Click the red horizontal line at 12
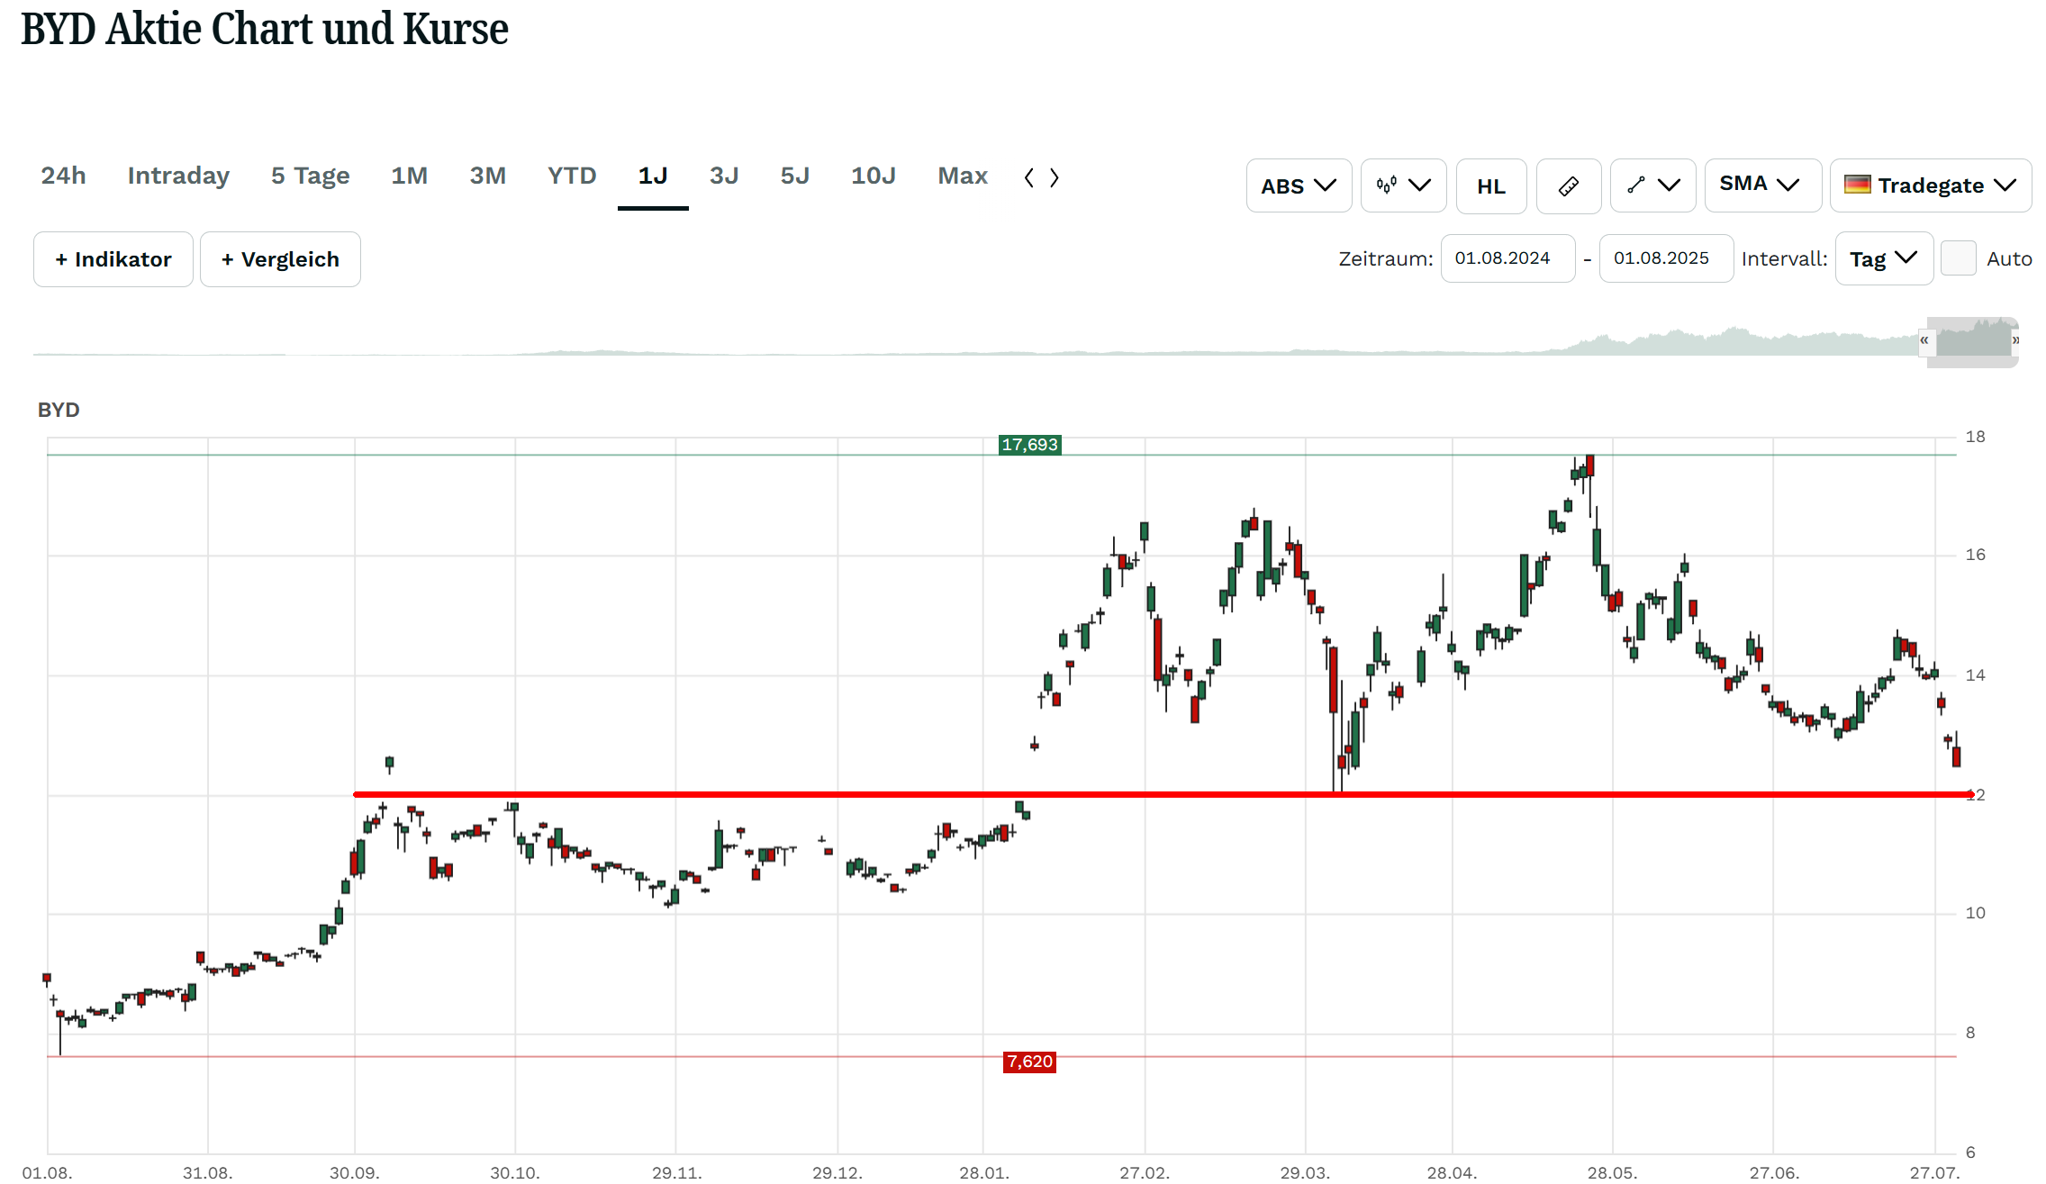Image resolution: width=2046 pixels, height=1184 pixels. pos(1162,794)
